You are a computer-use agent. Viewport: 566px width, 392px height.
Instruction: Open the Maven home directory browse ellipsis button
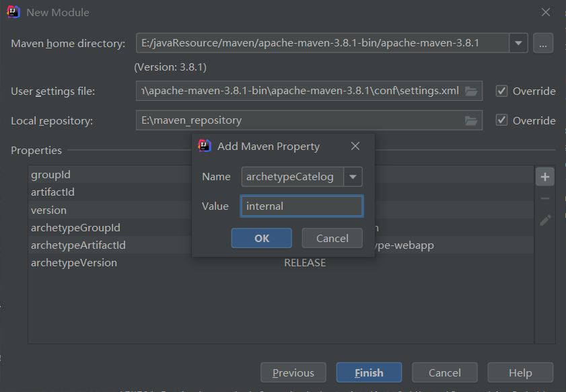543,43
